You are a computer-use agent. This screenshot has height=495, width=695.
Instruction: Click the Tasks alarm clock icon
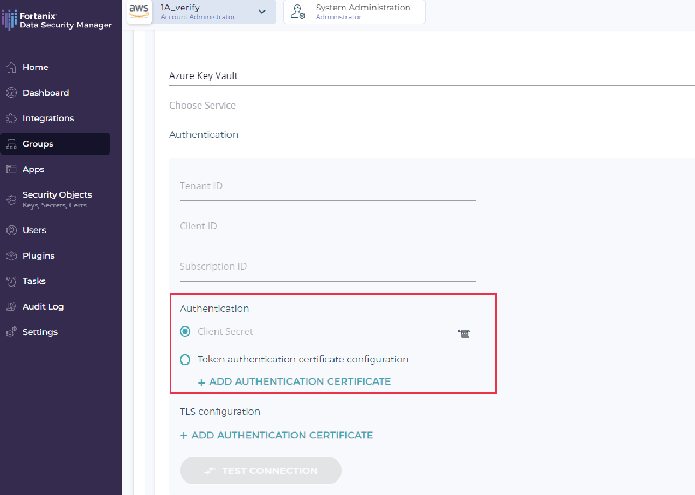coord(11,281)
